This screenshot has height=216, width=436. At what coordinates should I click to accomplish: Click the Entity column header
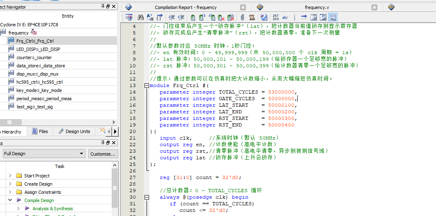pyautogui.click(x=68, y=16)
